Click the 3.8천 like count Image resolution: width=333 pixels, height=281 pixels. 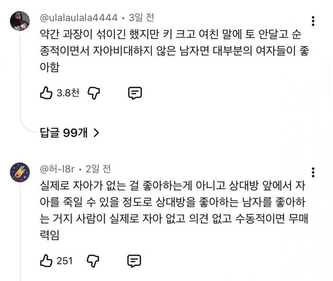pyautogui.click(x=68, y=93)
